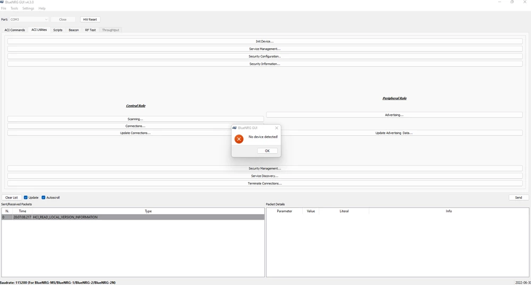
Task: Open Security Information... utility
Action: tap(265, 64)
